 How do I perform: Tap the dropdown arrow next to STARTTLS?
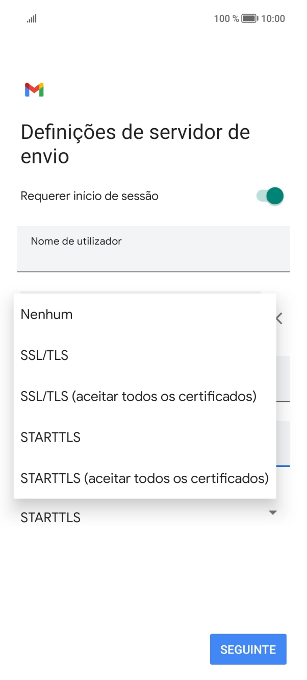[x=272, y=513]
